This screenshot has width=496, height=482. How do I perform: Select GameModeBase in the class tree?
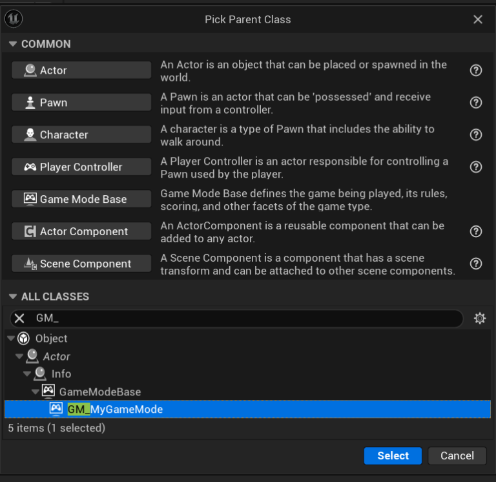99,392
